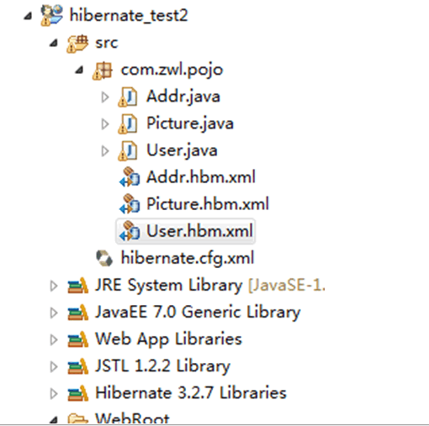429x426 pixels.
Task: Click the hibernate.cfg.xml config file icon
Action: (104, 258)
